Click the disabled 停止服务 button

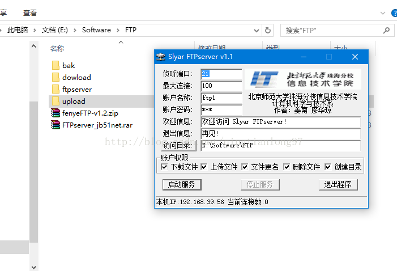click(260, 185)
